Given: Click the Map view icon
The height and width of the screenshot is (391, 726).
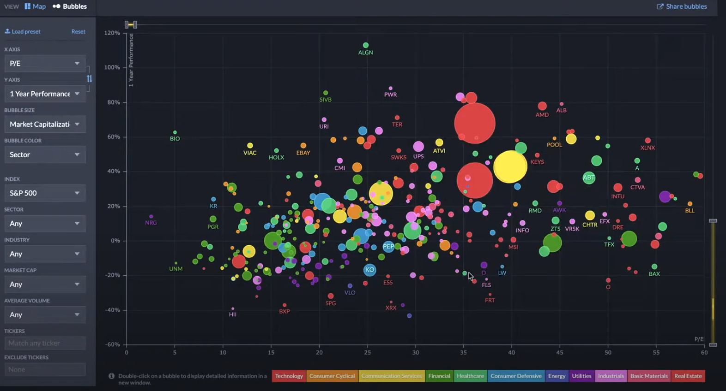Looking at the screenshot, I should point(27,6).
